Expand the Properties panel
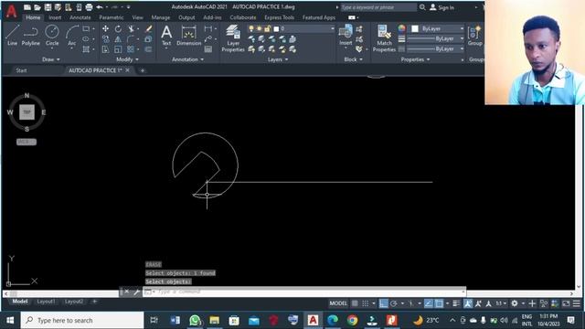The height and width of the screenshot is (329, 585). point(415,59)
